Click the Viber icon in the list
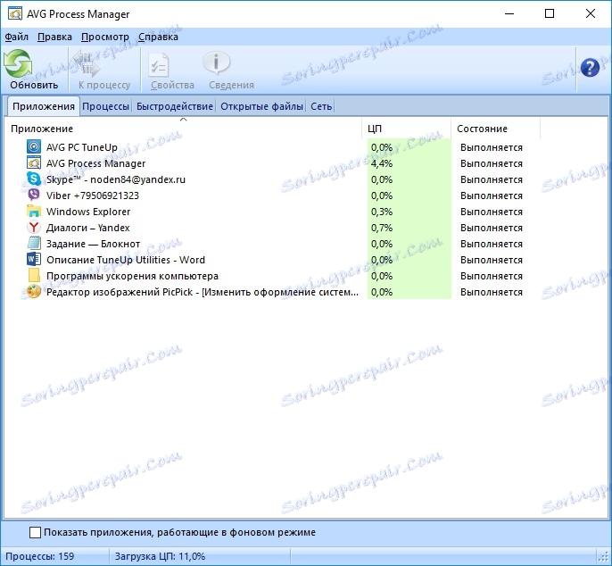Screen dimensions: 612x566 point(34,195)
